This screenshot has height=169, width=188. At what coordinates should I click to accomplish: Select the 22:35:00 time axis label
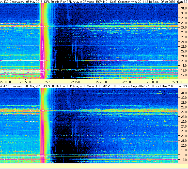tap(178, 82)
